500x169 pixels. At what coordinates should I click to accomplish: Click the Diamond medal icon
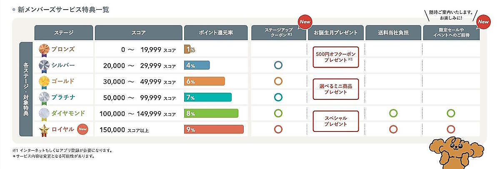pos(44,114)
